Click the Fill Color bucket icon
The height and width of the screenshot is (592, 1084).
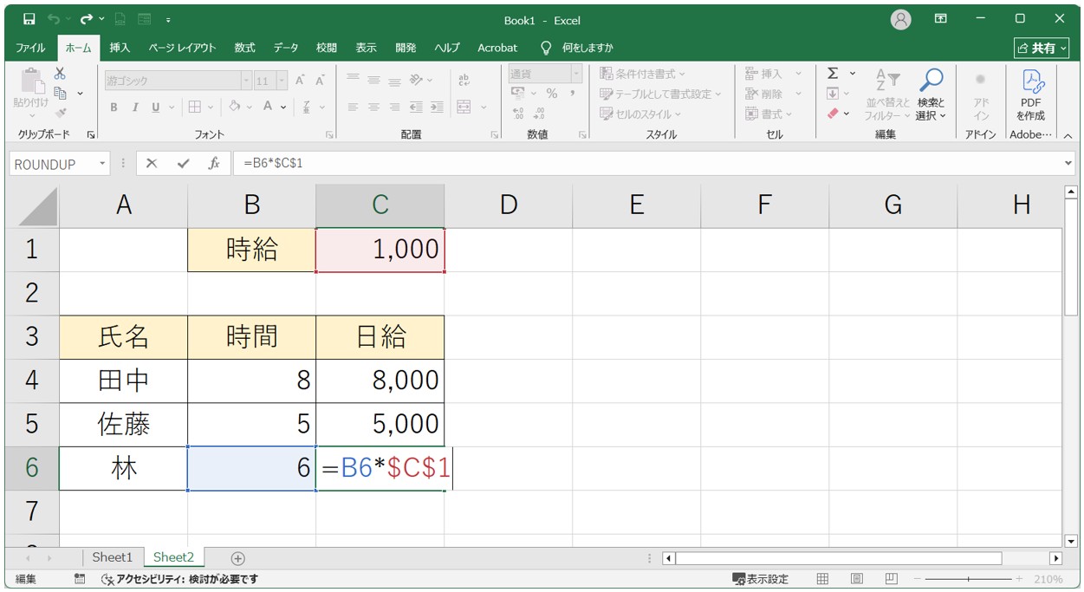click(234, 107)
